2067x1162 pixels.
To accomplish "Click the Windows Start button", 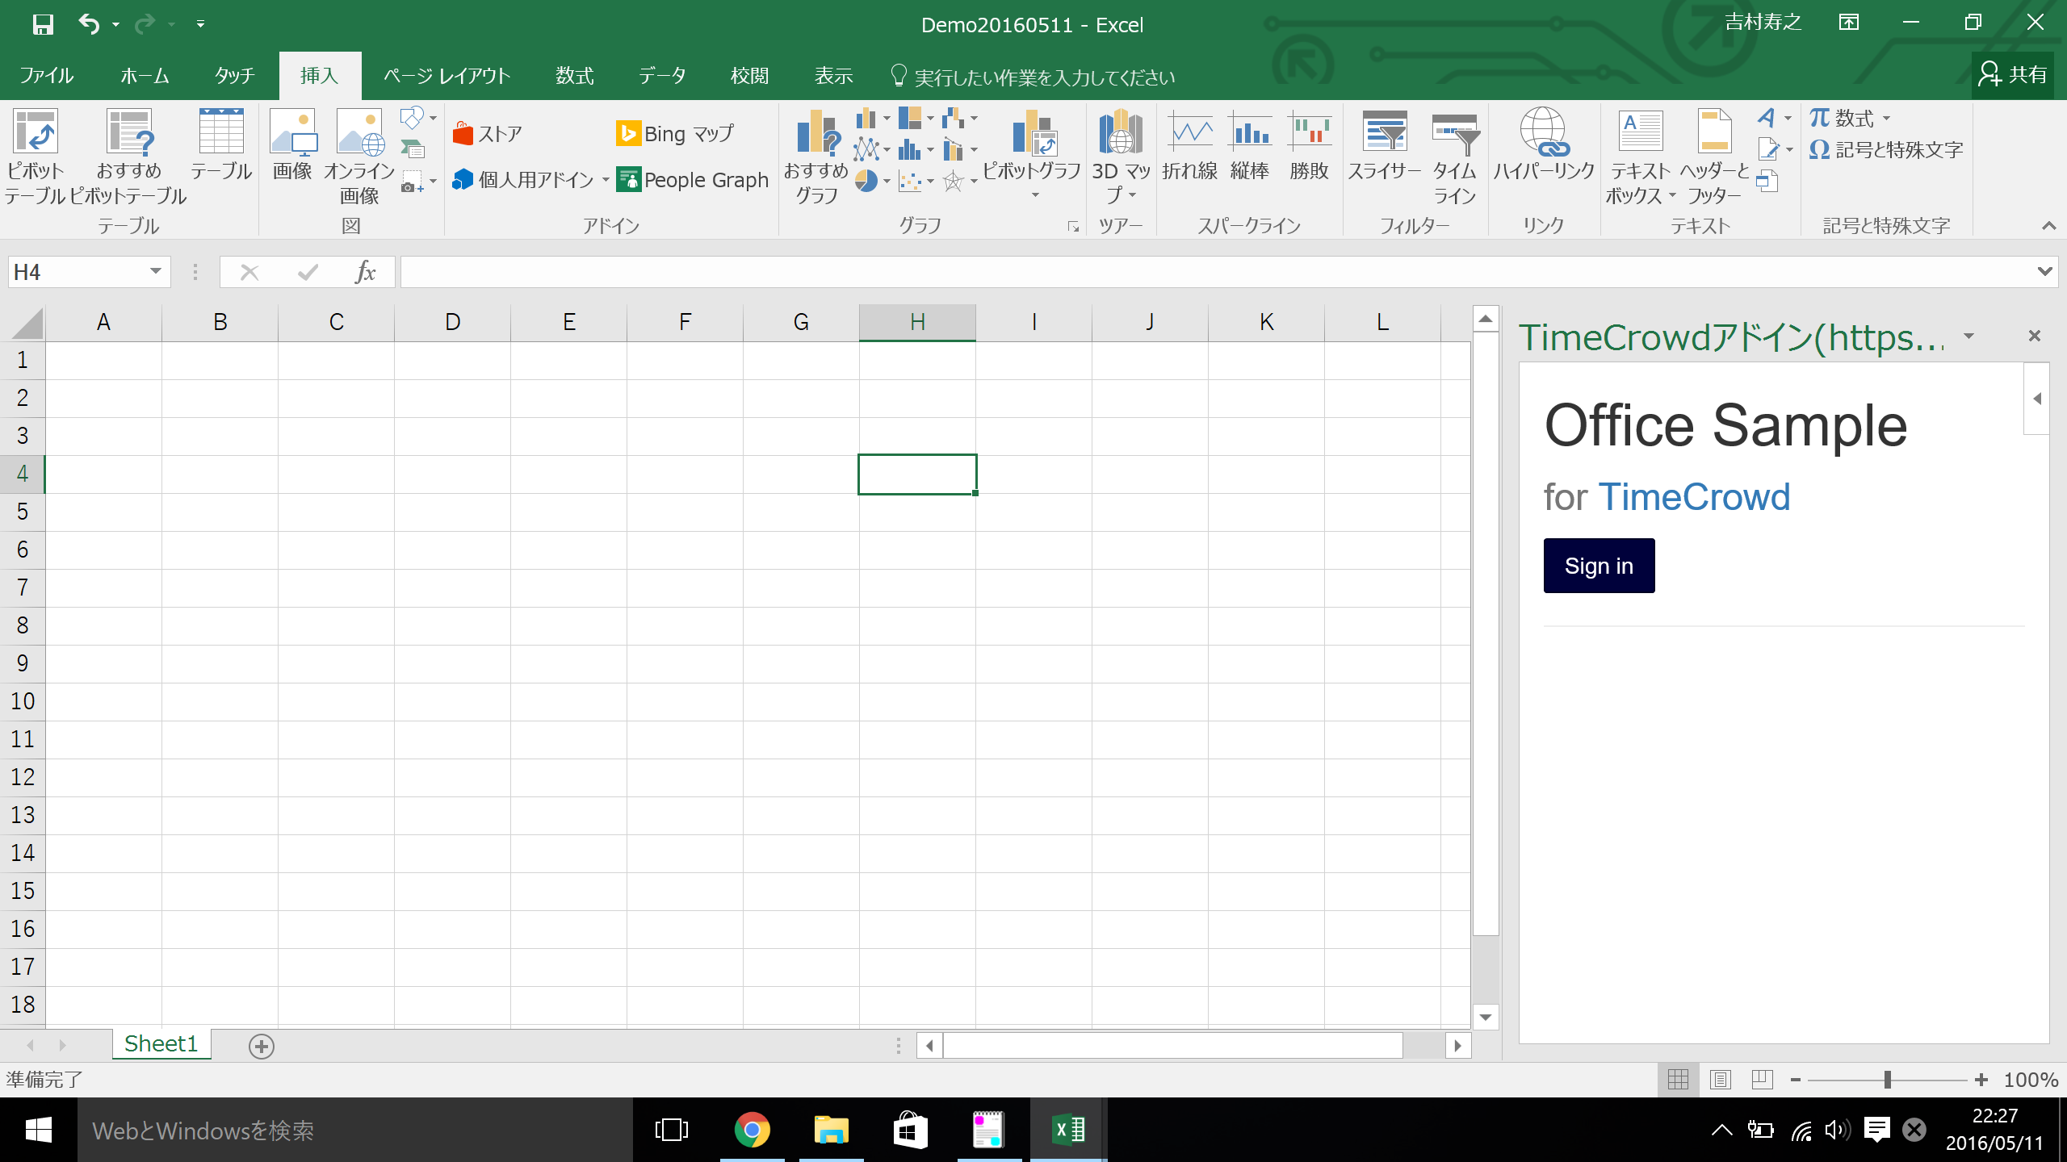I will (x=38, y=1130).
